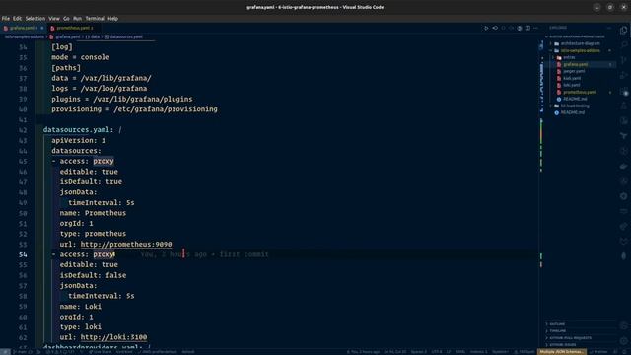
Task: Click the split editor icon
Action: click(527, 28)
